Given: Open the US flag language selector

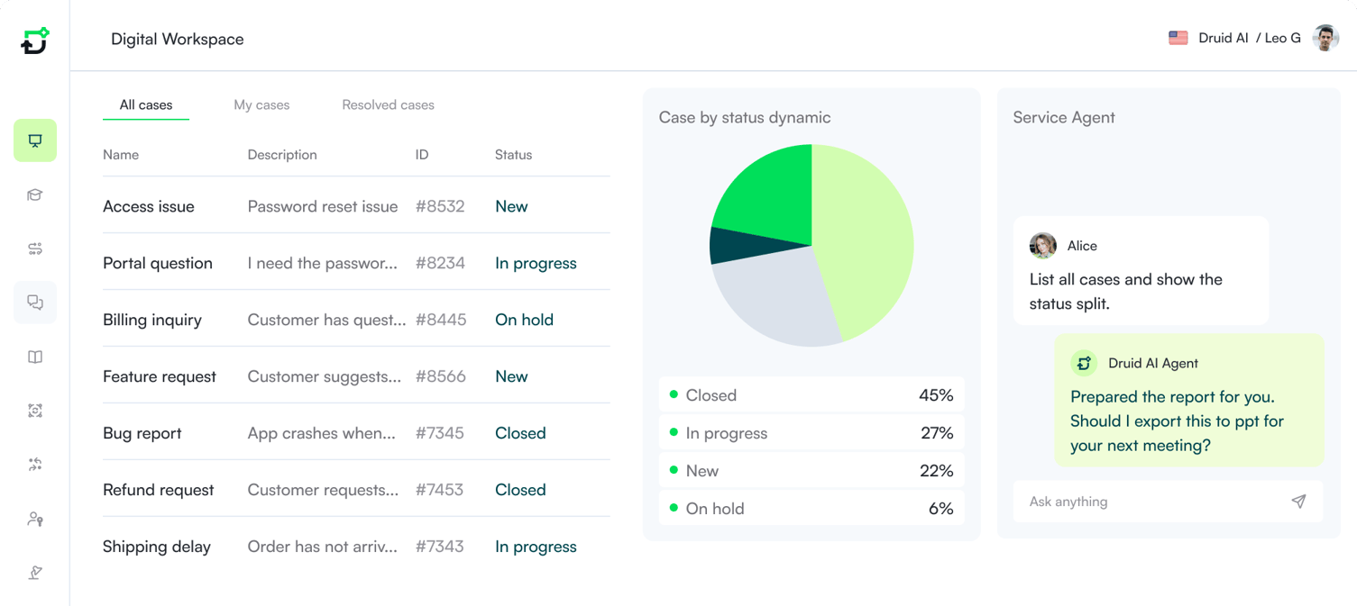Looking at the screenshot, I should pos(1178,38).
